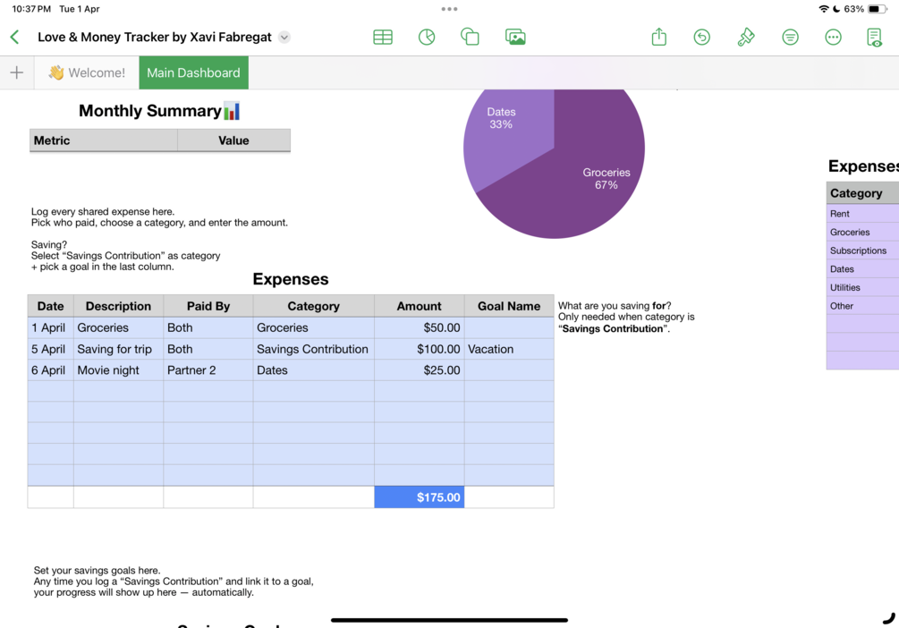Toggle reading view document icon
Image resolution: width=899 pixels, height=628 pixels.
[x=874, y=38]
